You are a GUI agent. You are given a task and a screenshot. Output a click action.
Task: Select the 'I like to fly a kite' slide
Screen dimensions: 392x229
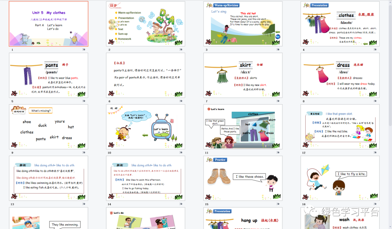click(340, 178)
